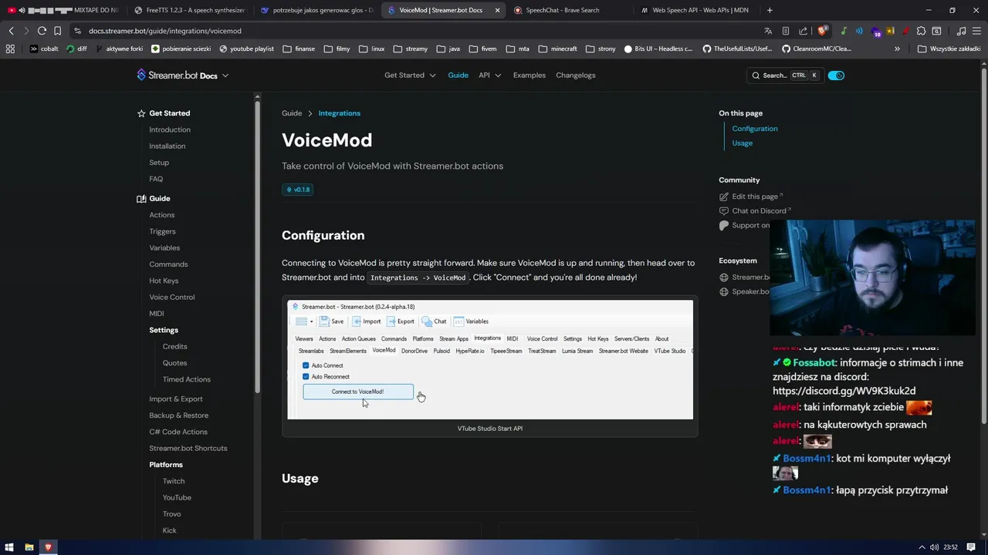This screenshot has width=988, height=555.
Task: Open the Changelogs nav item
Action: pyautogui.click(x=576, y=76)
